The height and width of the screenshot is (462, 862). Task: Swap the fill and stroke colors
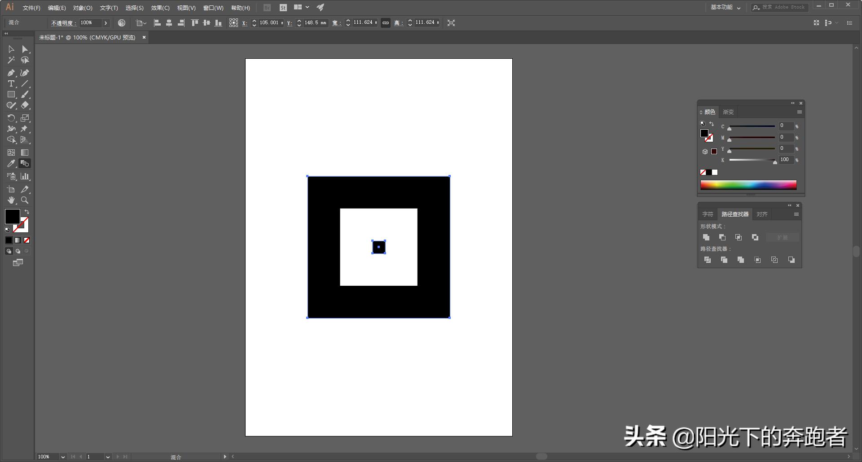(x=26, y=211)
